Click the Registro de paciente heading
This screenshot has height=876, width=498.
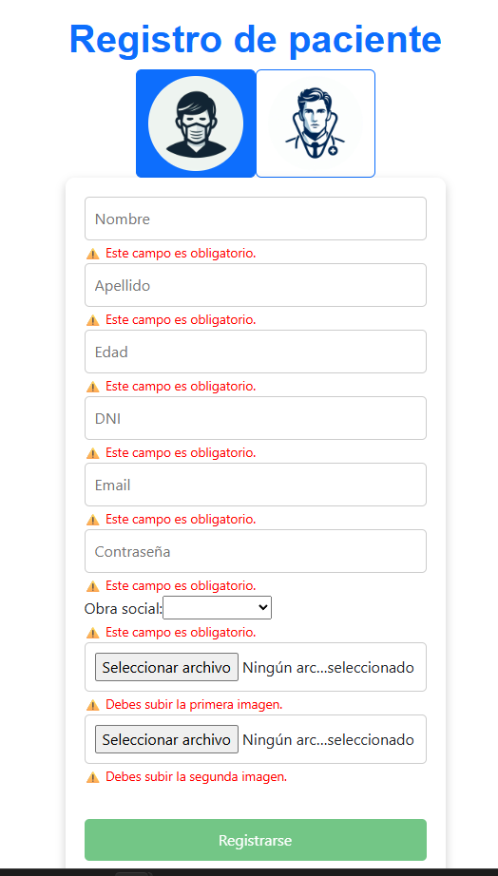click(x=256, y=39)
